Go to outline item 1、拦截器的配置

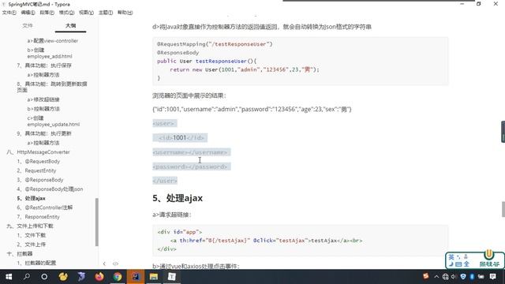click(36, 263)
